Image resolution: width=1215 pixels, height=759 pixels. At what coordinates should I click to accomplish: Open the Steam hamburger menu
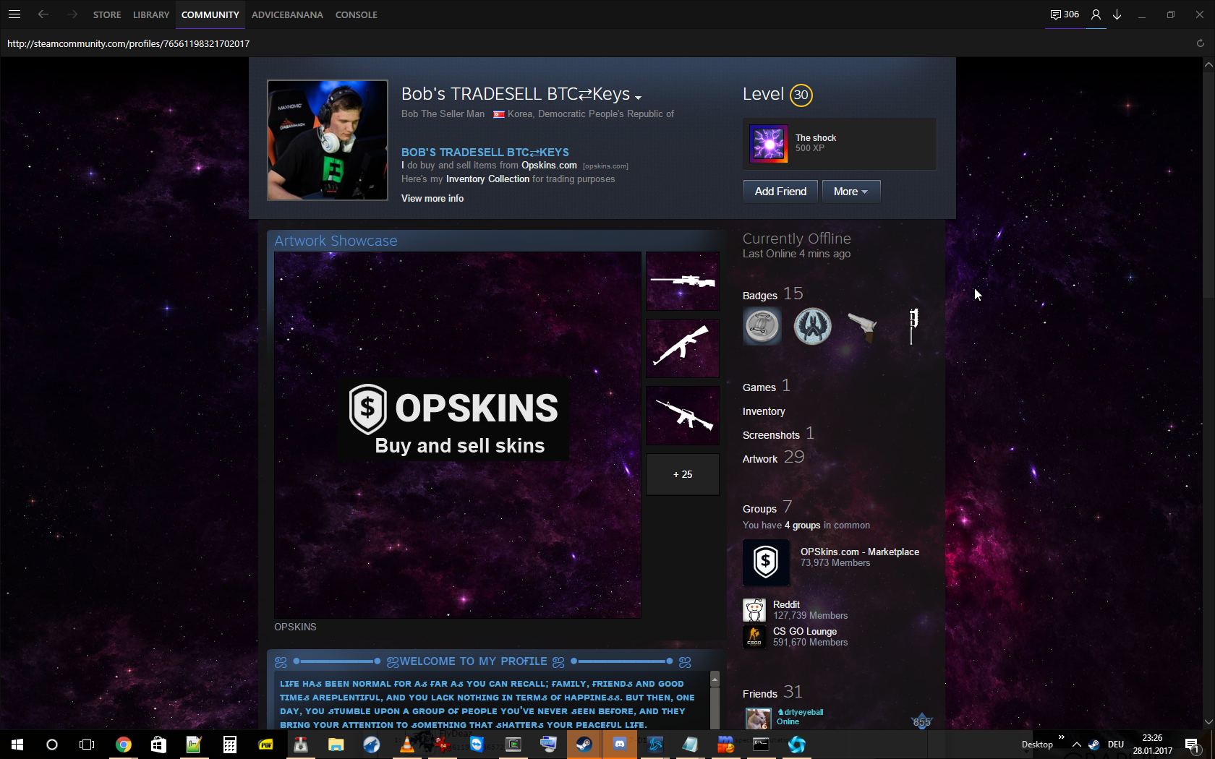[x=14, y=14]
